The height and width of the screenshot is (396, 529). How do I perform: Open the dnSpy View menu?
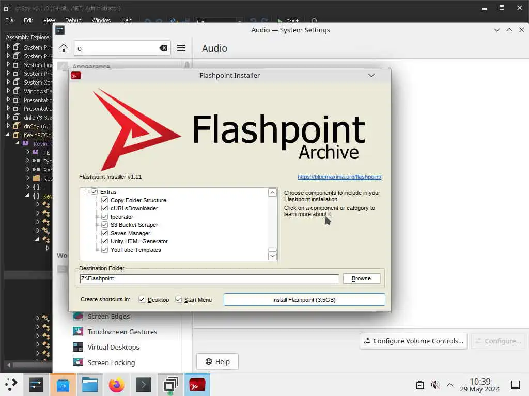49,20
